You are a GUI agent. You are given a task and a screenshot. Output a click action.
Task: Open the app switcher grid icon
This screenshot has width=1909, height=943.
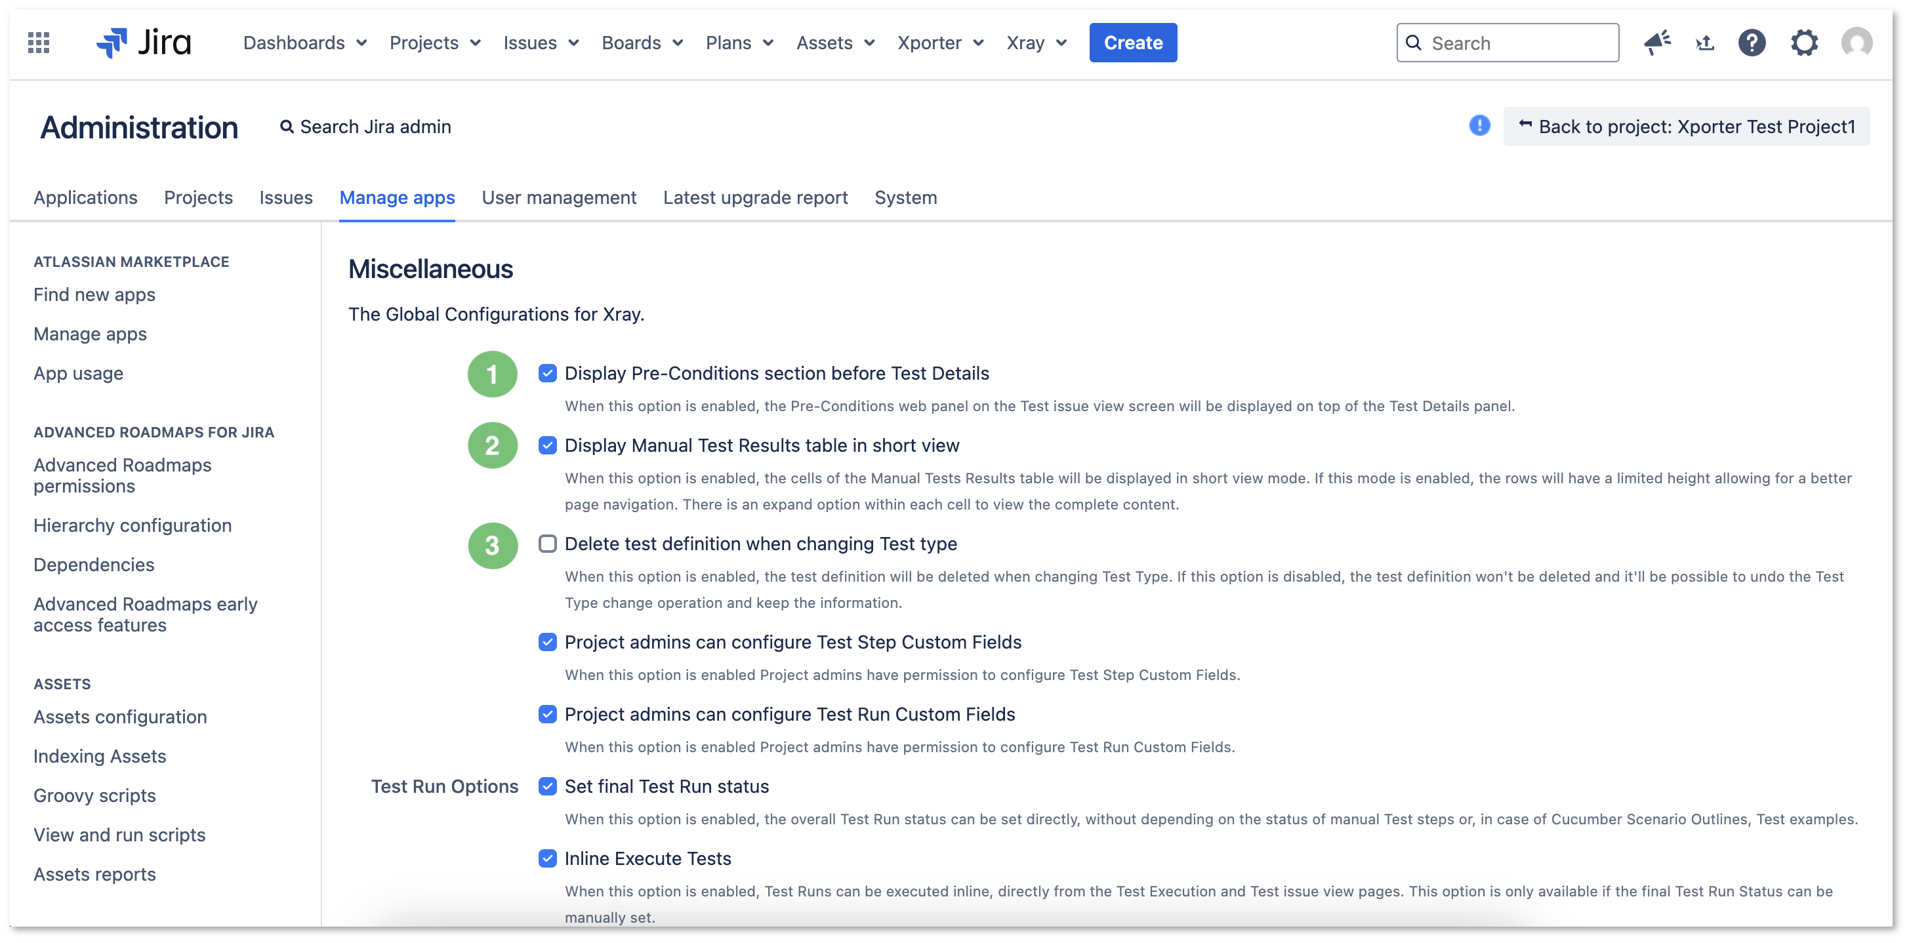coord(39,42)
